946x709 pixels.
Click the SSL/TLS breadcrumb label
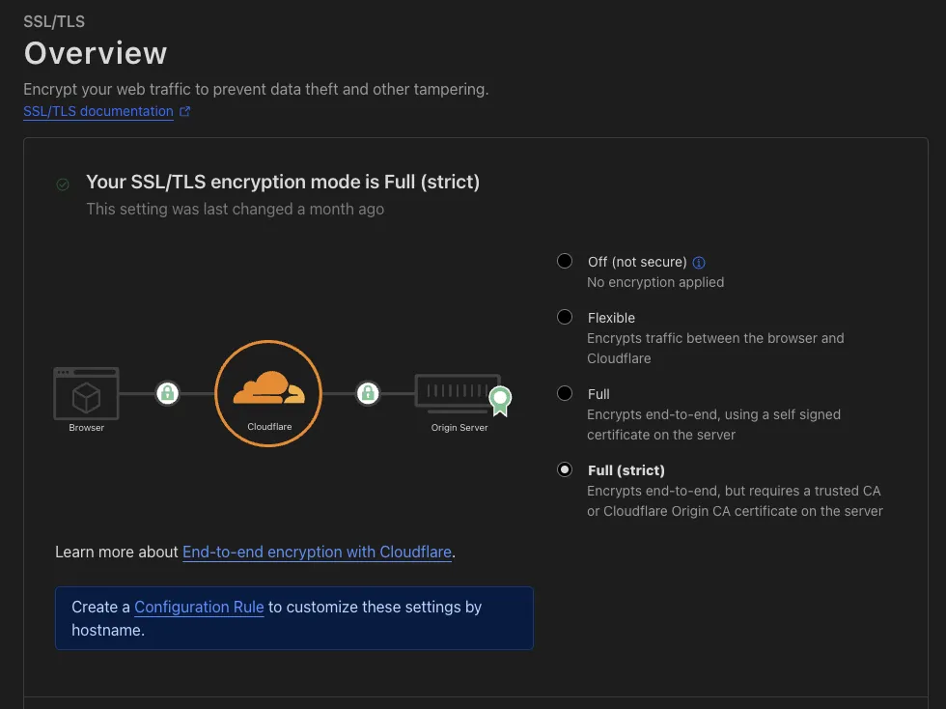tap(54, 22)
